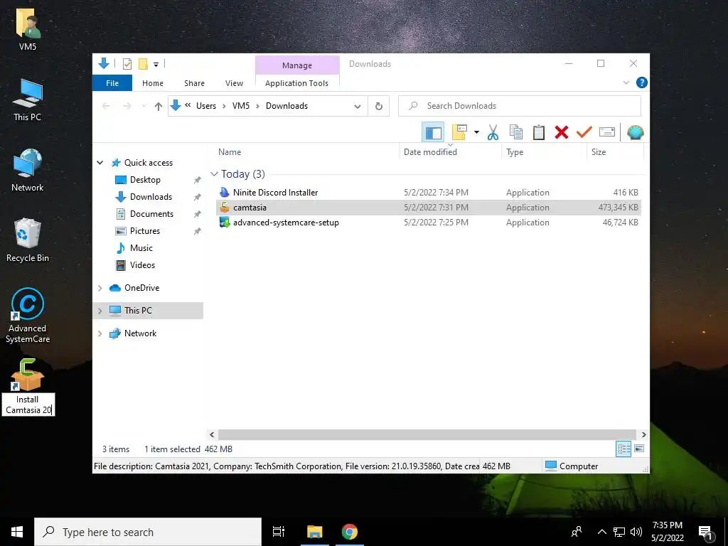
Task: Switch to Large icons view button
Action: [639, 449]
